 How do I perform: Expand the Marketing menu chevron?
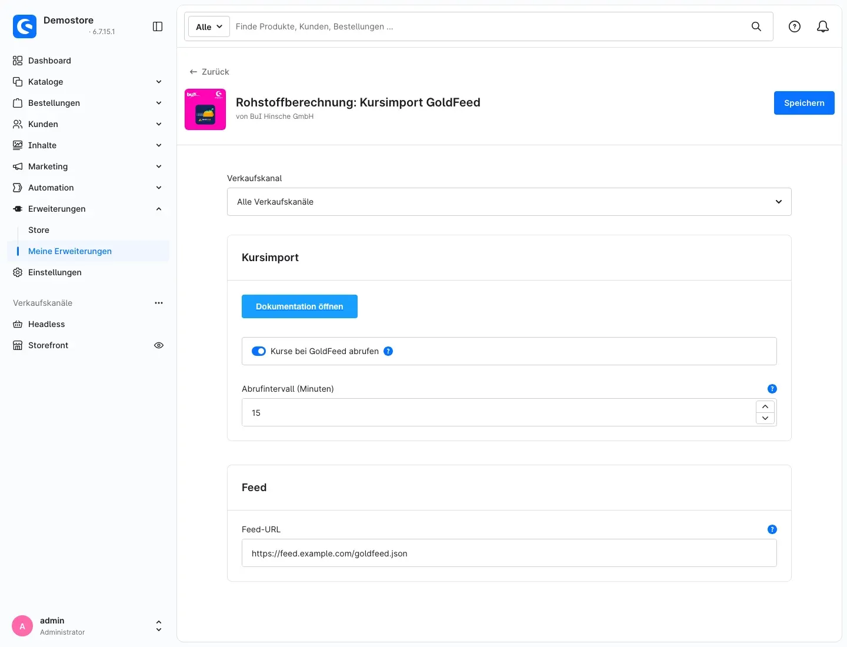159,166
